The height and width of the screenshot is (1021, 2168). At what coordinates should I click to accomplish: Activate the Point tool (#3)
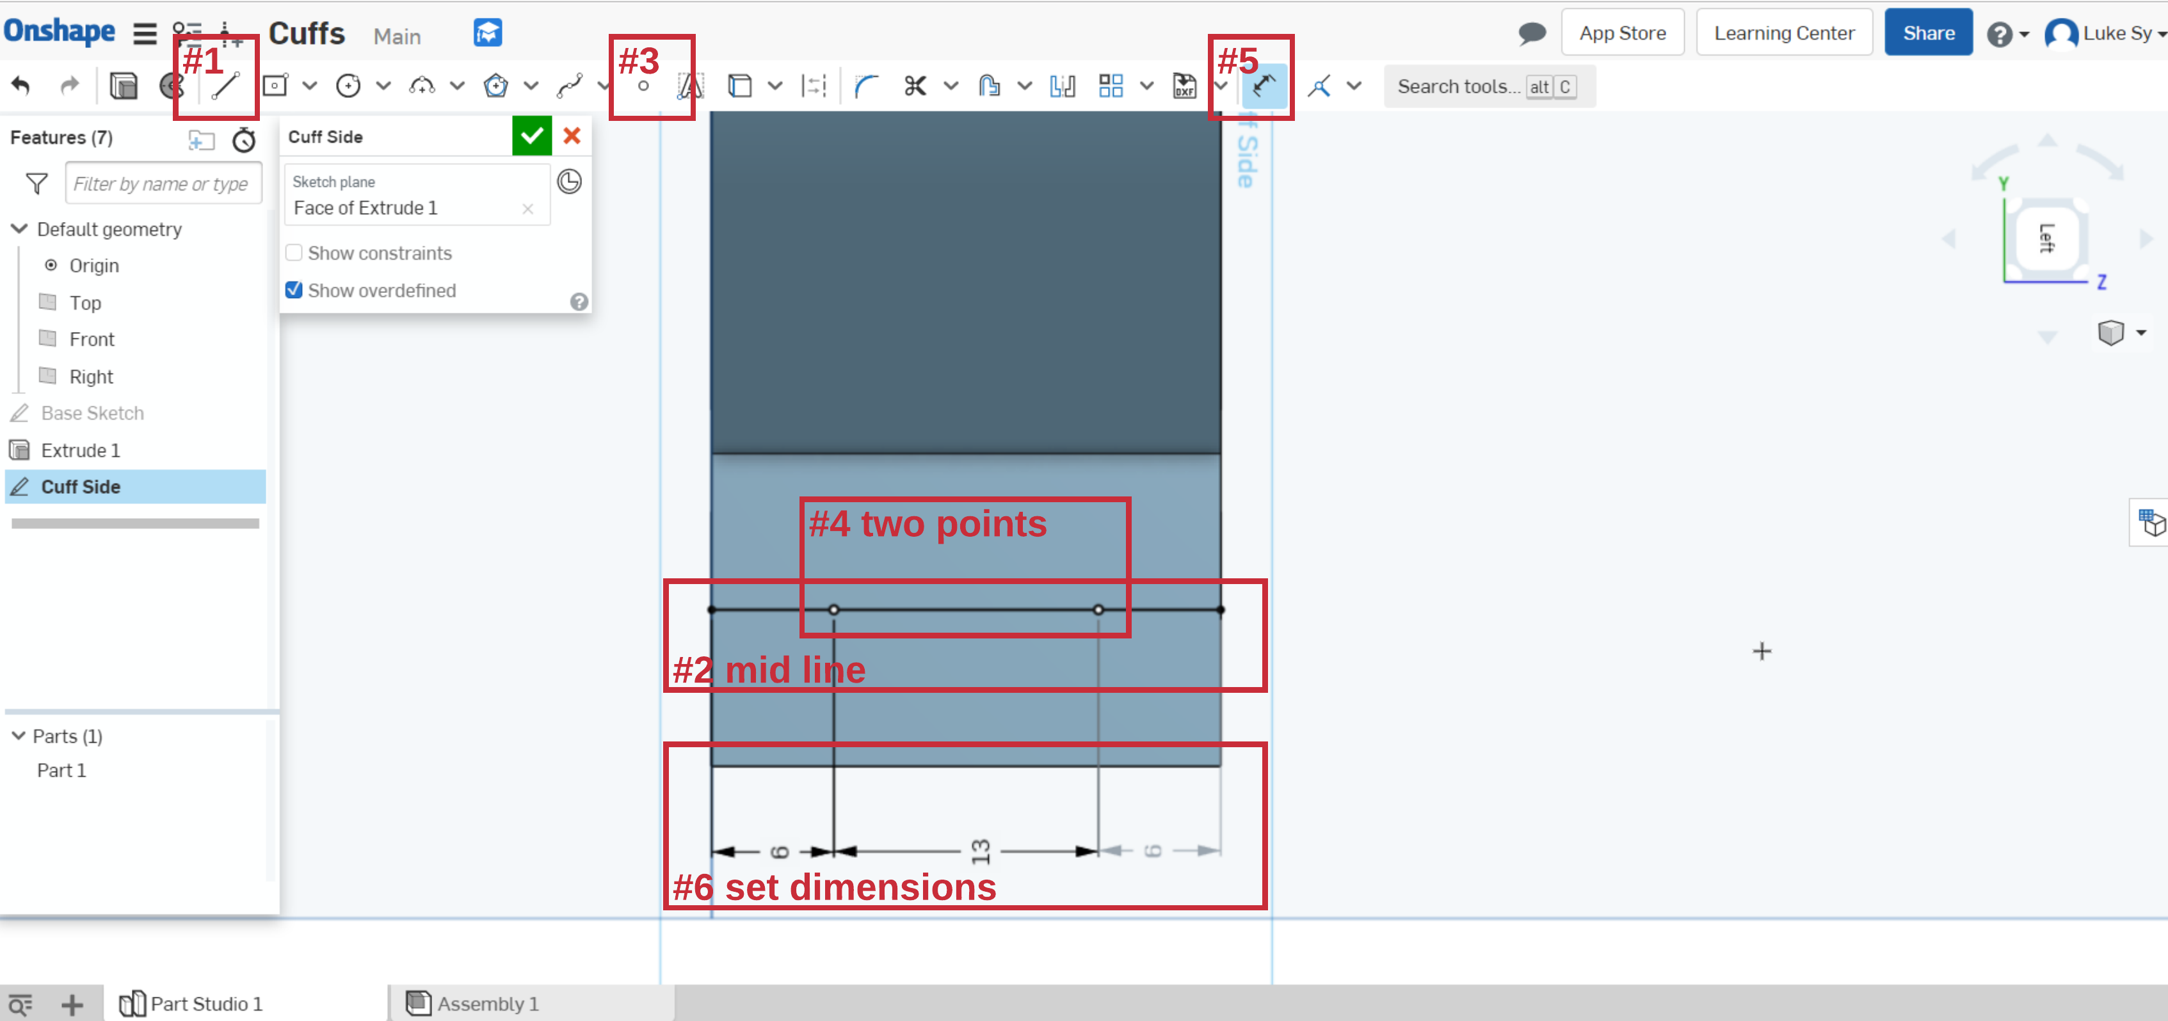645,86
